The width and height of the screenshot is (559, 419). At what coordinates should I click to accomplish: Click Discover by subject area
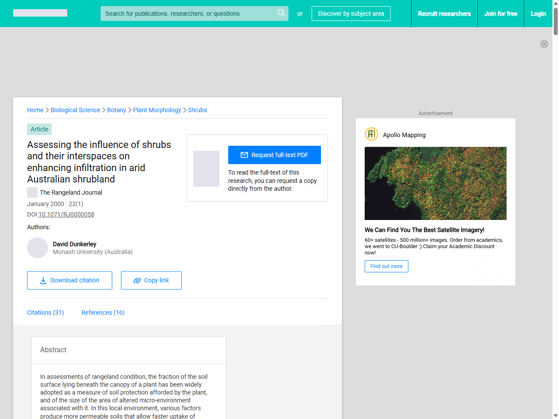(x=351, y=14)
